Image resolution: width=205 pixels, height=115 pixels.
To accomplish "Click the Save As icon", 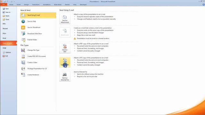I will pos(4,12).
